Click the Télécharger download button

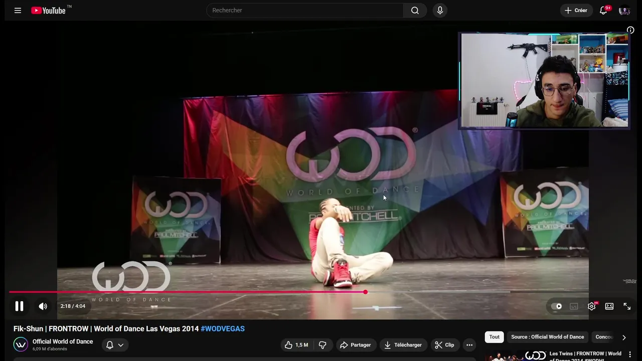coord(403,345)
